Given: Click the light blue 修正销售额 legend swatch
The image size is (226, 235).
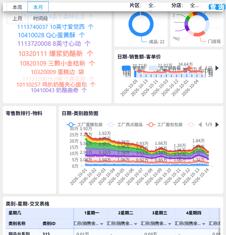Looking at the screenshot, I should [x=153, y=68].
